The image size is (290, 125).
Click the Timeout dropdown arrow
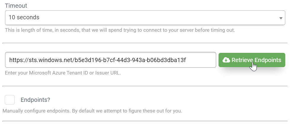(x=281, y=18)
